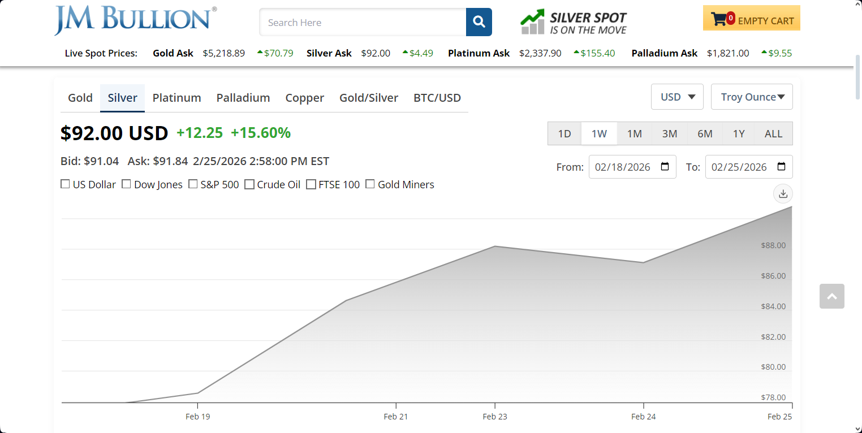Click the Palladium Ask price $1,821.00
The image size is (862, 433).
[x=728, y=53]
